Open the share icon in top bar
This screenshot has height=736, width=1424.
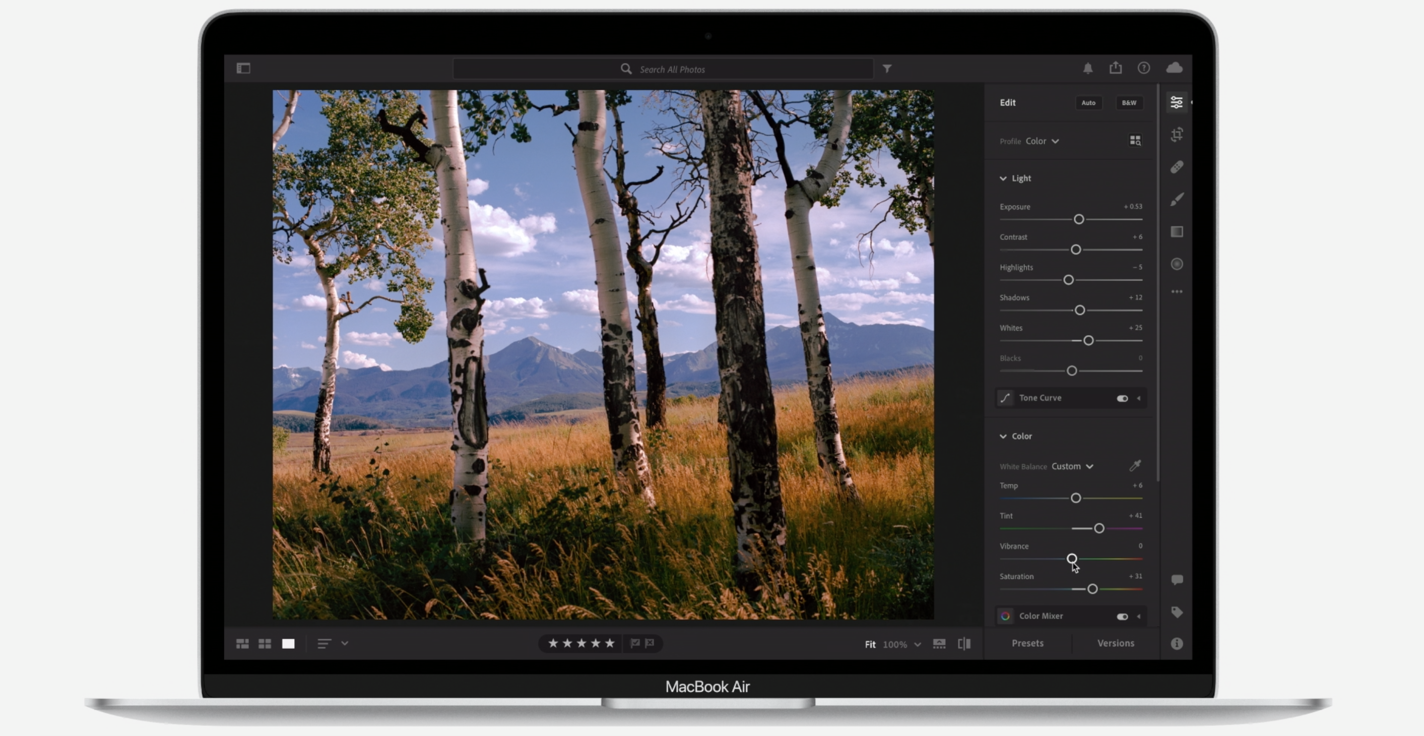coord(1116,68)
